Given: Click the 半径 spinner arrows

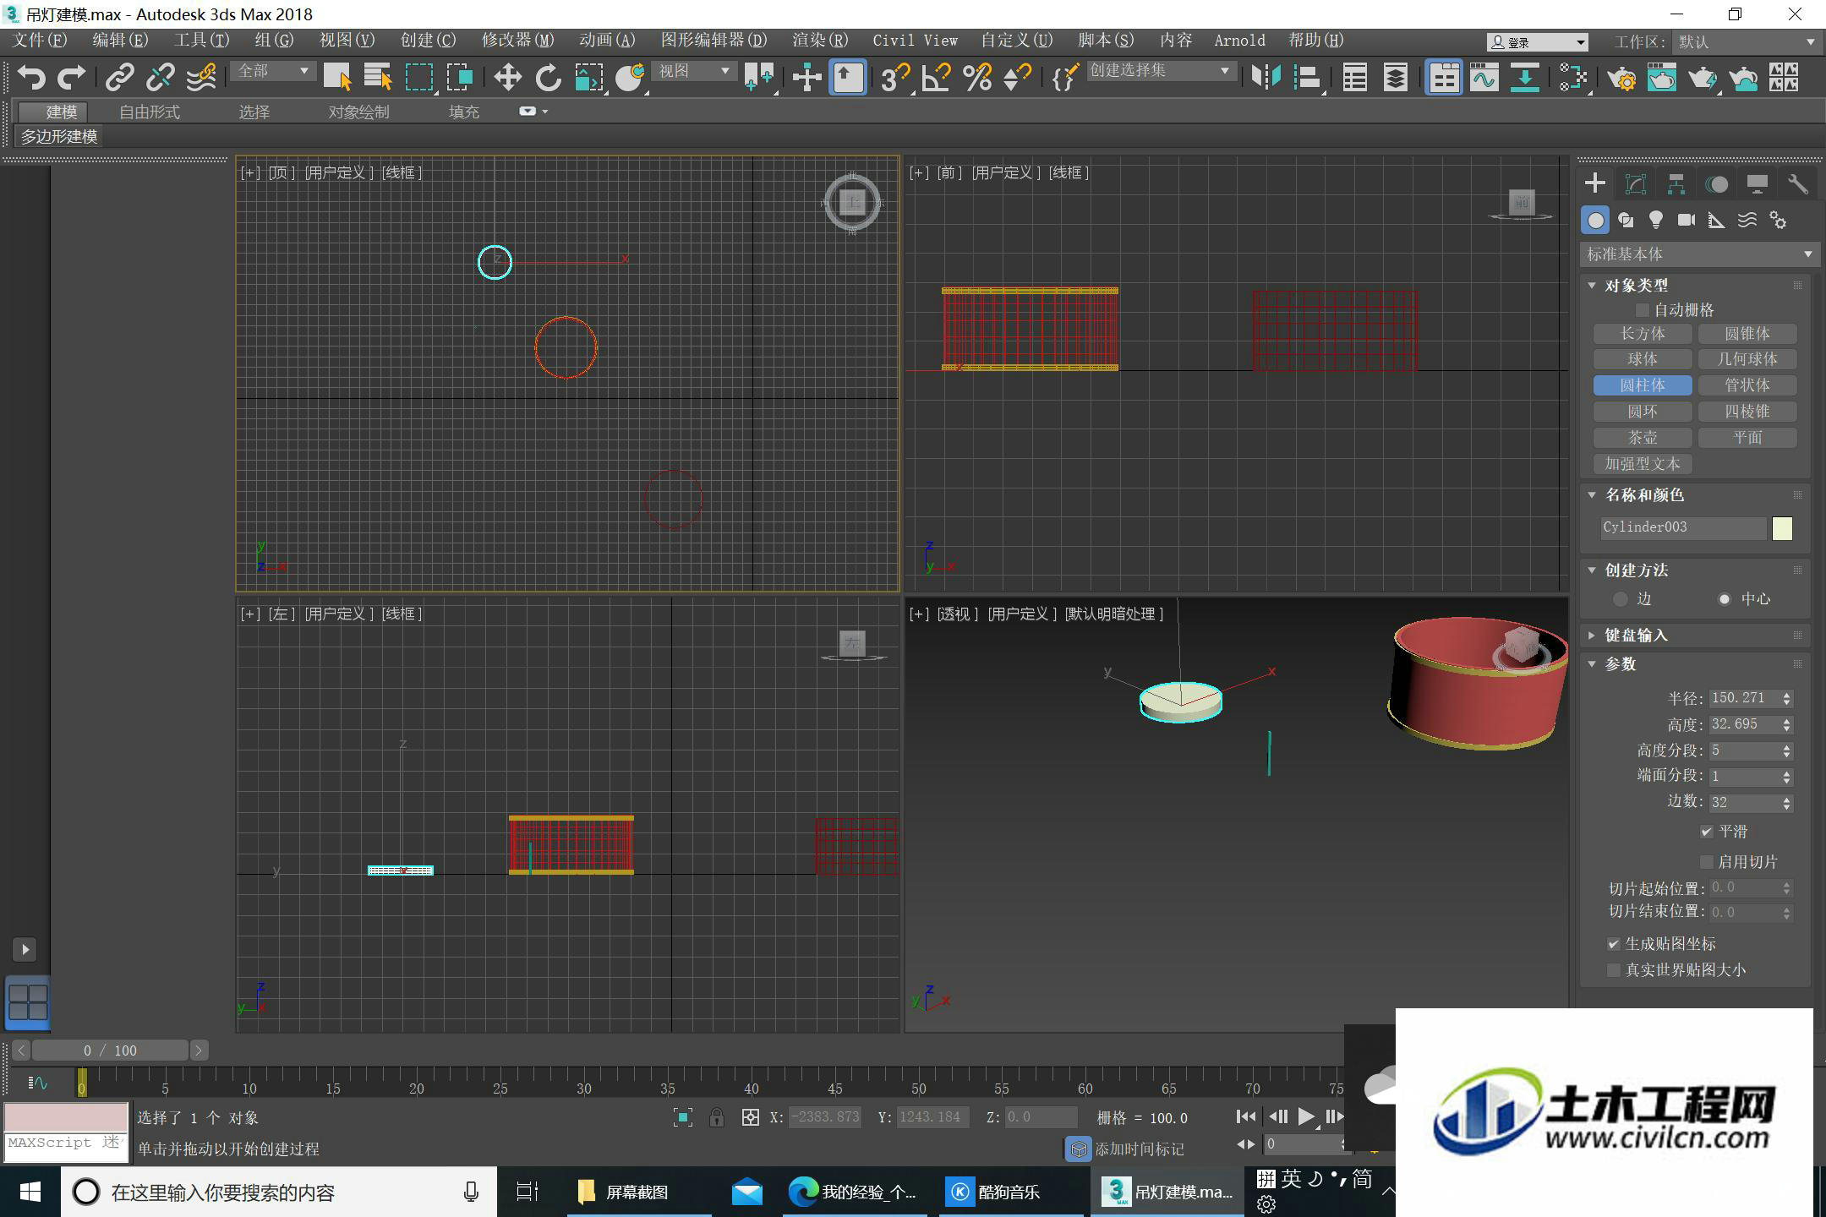Looking at the screenshot, I should [x=1786, y=699].
